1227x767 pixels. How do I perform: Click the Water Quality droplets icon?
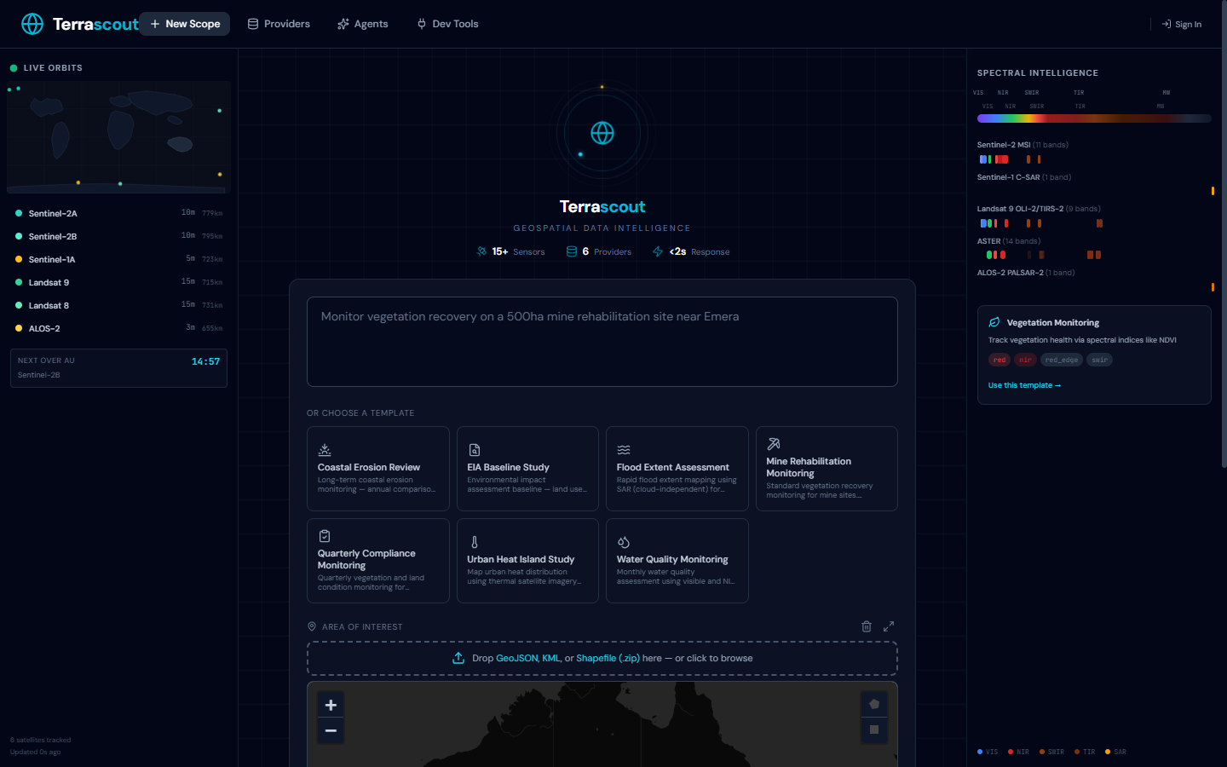tap(624, 542)
